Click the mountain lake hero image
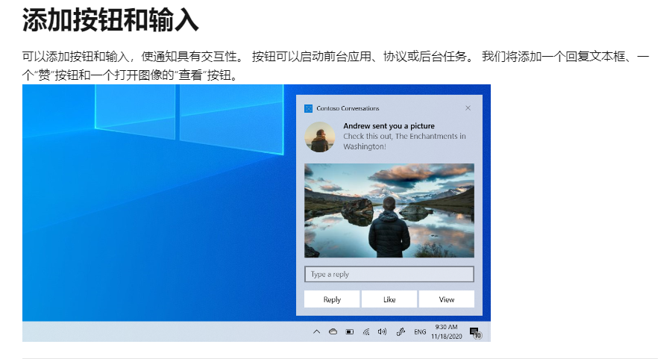The height and width of the screenshot is (359, 672). click(x=389, y=210)
